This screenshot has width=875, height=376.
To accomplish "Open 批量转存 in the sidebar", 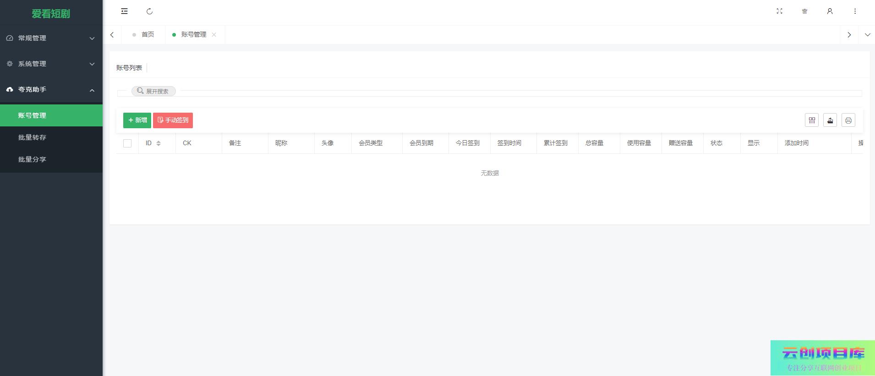I will pyautogui.click(x=32, y=137).
